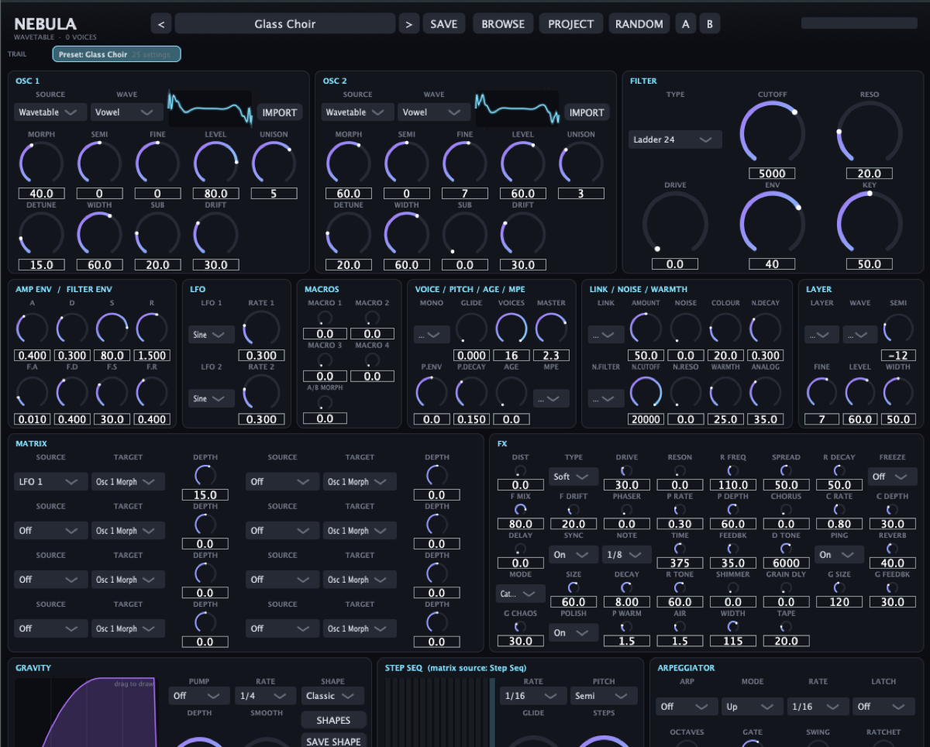The width and height of the screenshot is (930, 747).
Task: Open Gravity RATE 1/4 dropdown
Action: (266, 696)
